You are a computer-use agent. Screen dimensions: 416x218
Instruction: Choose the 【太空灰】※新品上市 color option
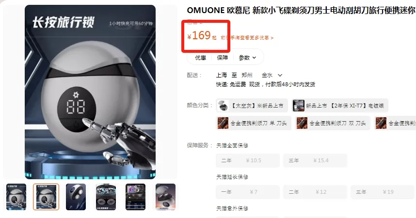pos(252,106)
